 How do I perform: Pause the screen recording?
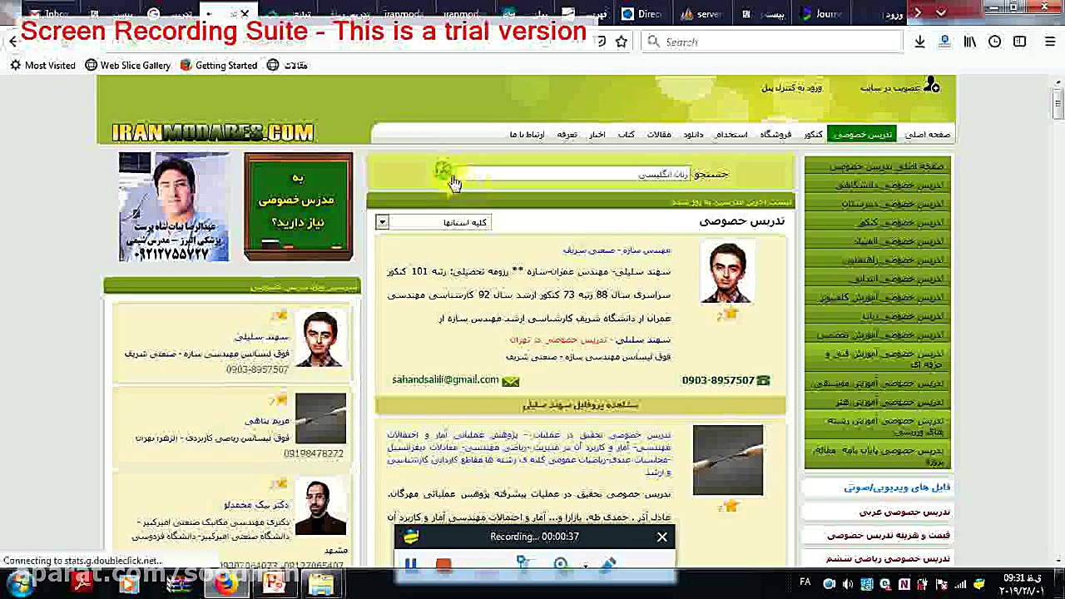tap(410, 564)
